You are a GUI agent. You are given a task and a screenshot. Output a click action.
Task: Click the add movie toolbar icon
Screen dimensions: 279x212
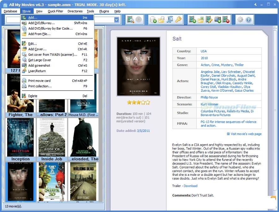tap(192, 20)
